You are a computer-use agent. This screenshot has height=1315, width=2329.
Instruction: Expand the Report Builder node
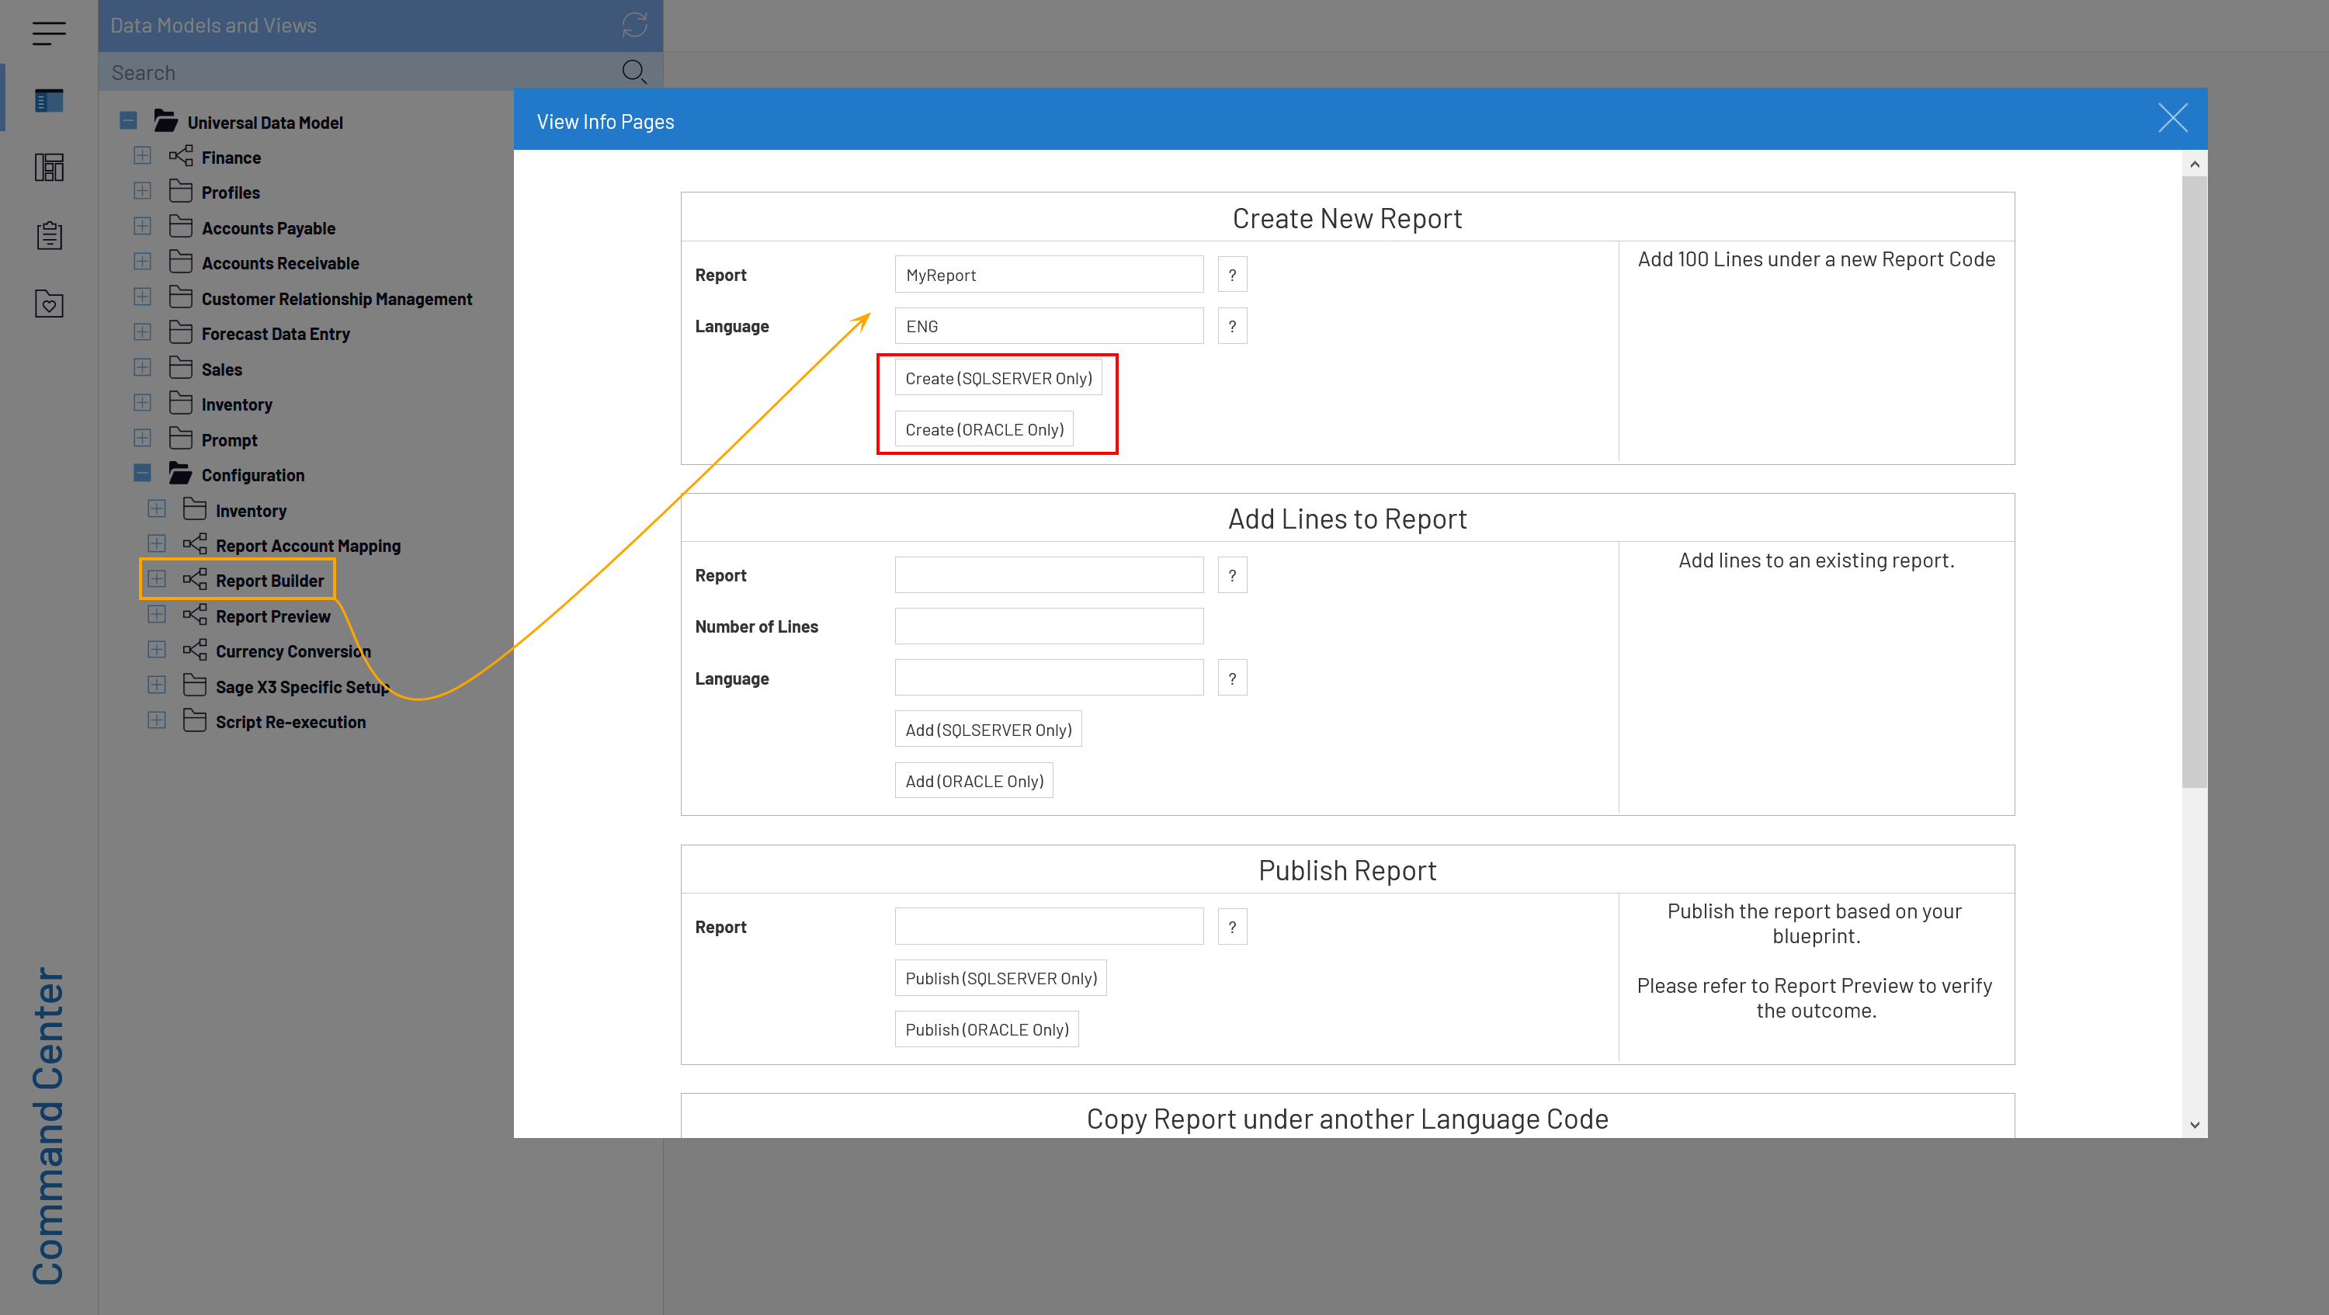tap(156, 579)
